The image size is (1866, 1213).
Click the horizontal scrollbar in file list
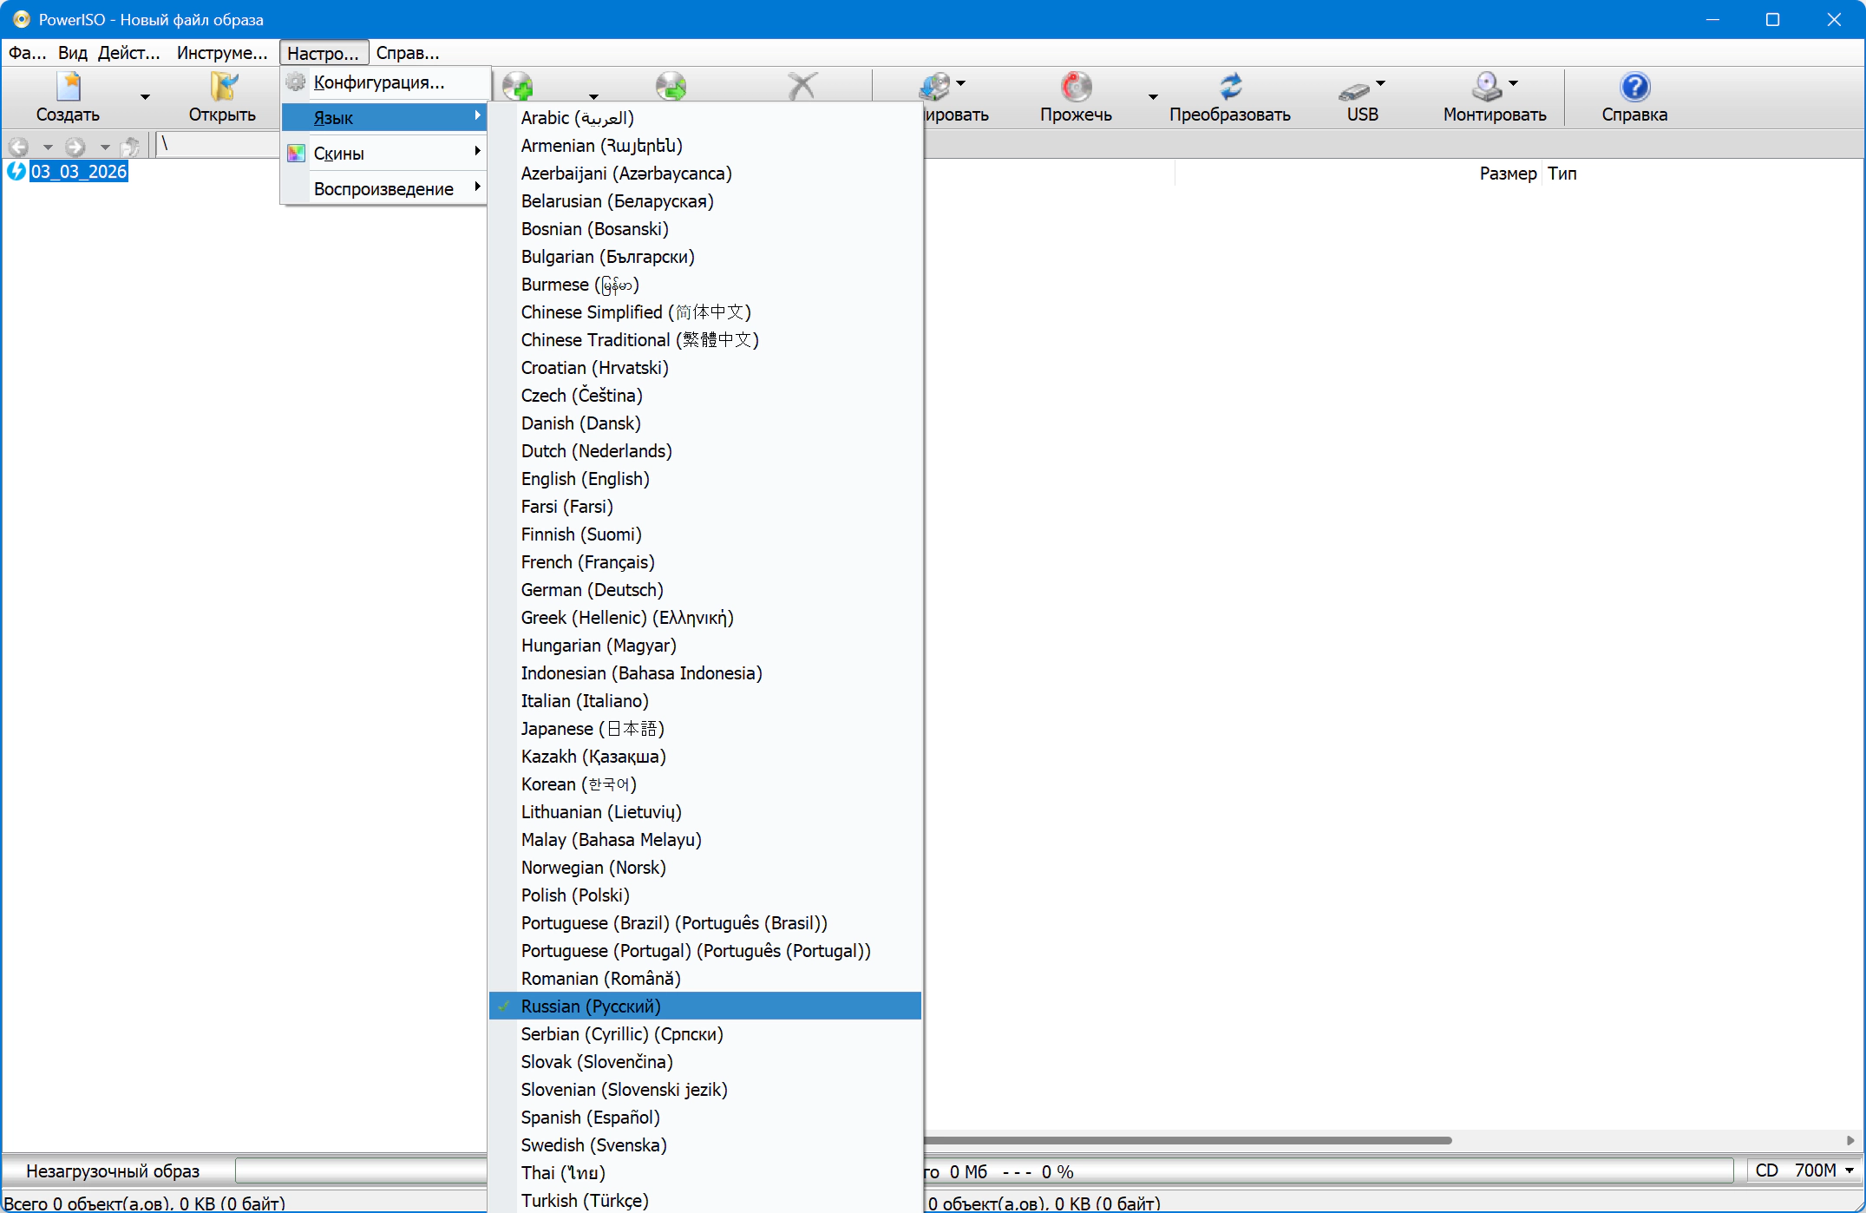point(1188,1140)
